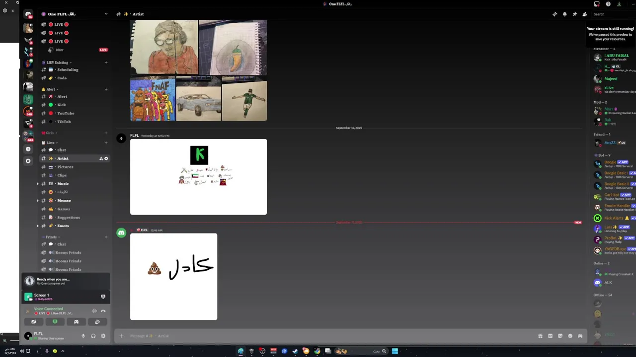Screen dimensions: 636x357
Task: Click the Windows Start button on taskbar
Action: pyautogui.click(x=395, y=351)
